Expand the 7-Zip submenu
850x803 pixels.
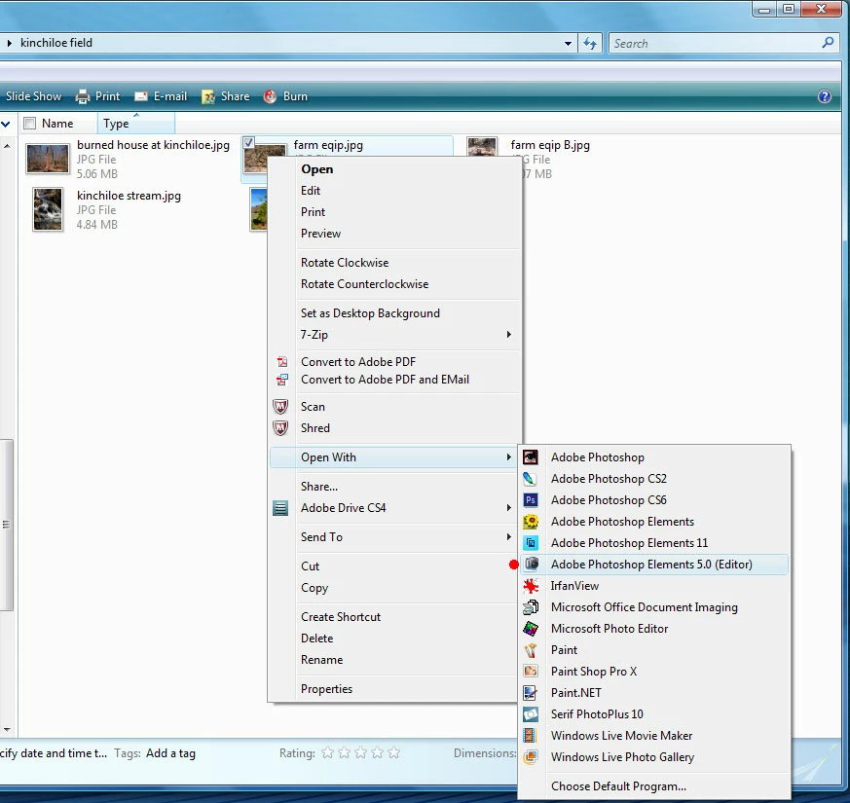[x=508, y=334]
